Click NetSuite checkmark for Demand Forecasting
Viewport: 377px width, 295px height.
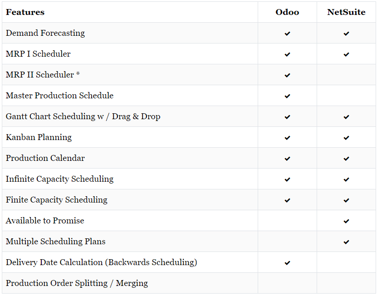click(346, 34)
